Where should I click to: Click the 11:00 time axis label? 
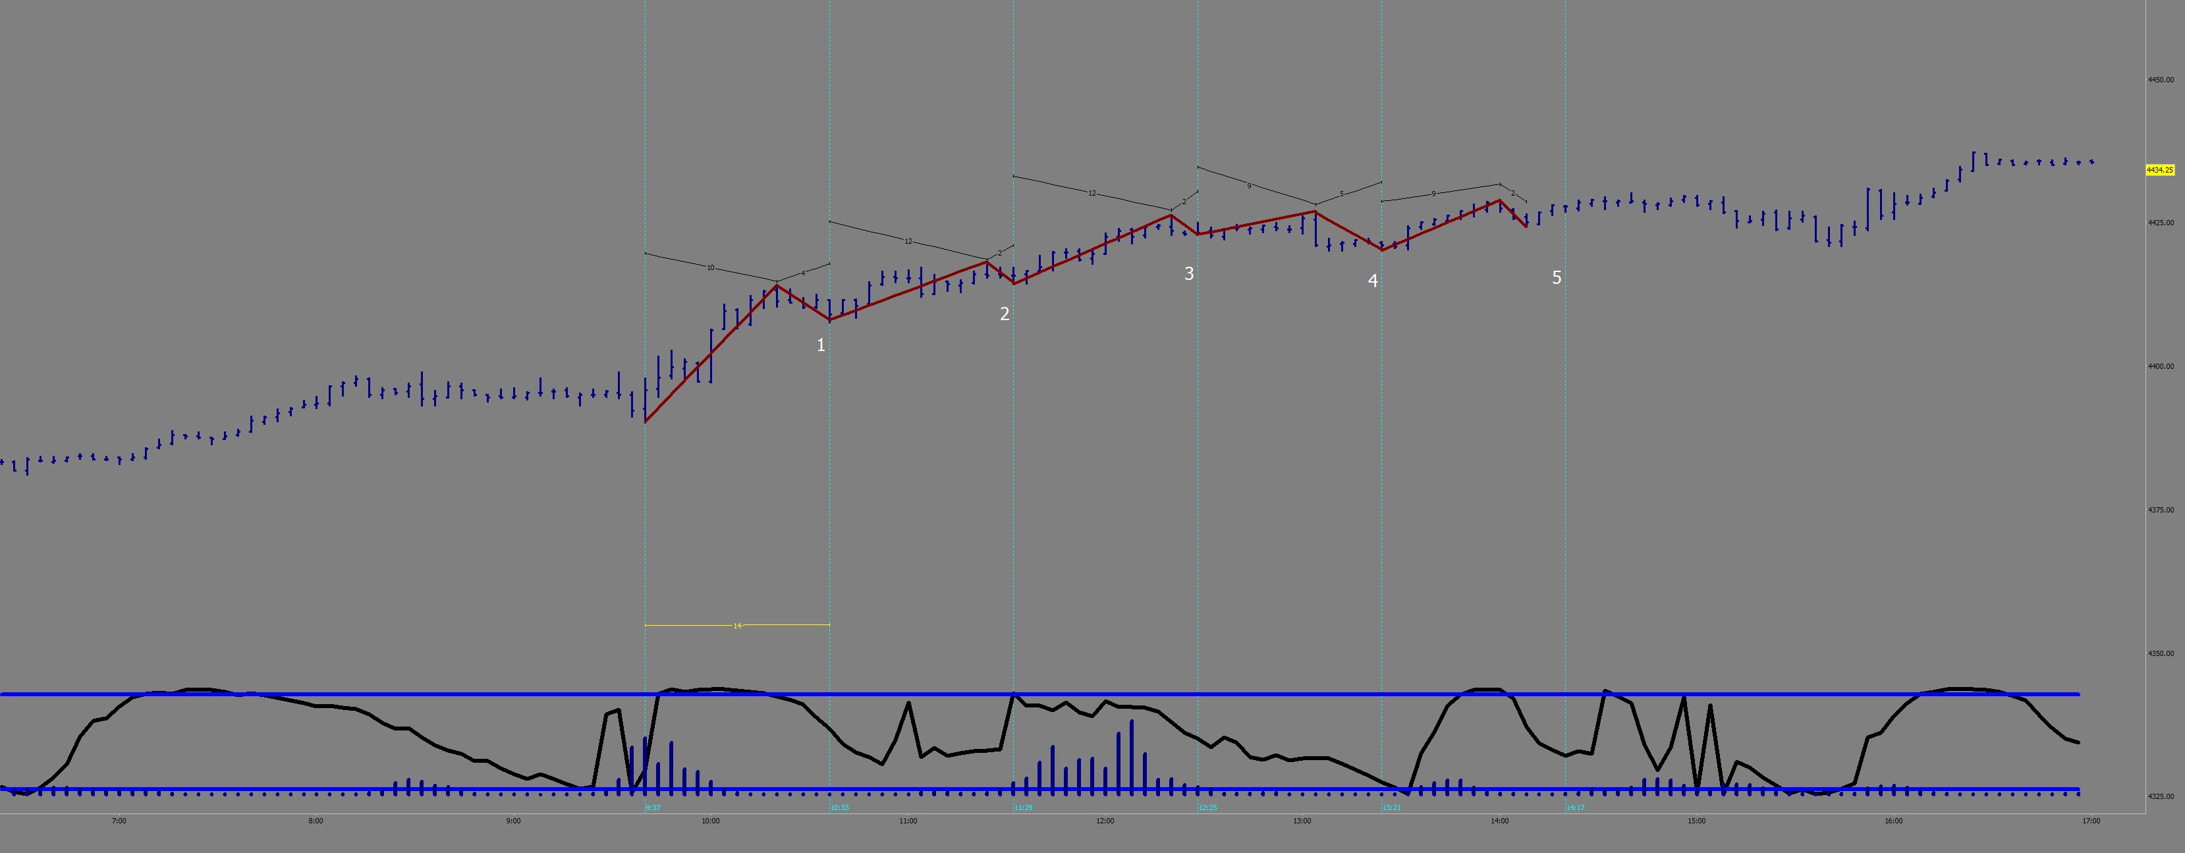(908, 821)
